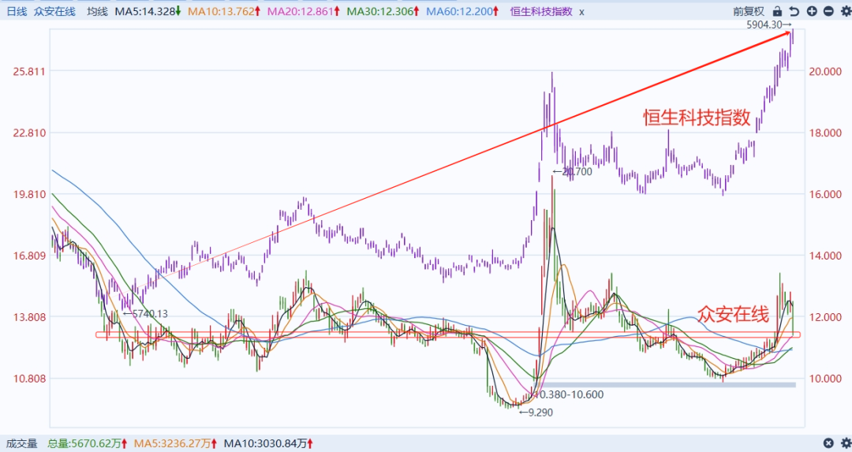Image resolution: width=852 pixels, height=452 pixels.
Task: Click the 众安在线 stock name in header
Action: 54,11
